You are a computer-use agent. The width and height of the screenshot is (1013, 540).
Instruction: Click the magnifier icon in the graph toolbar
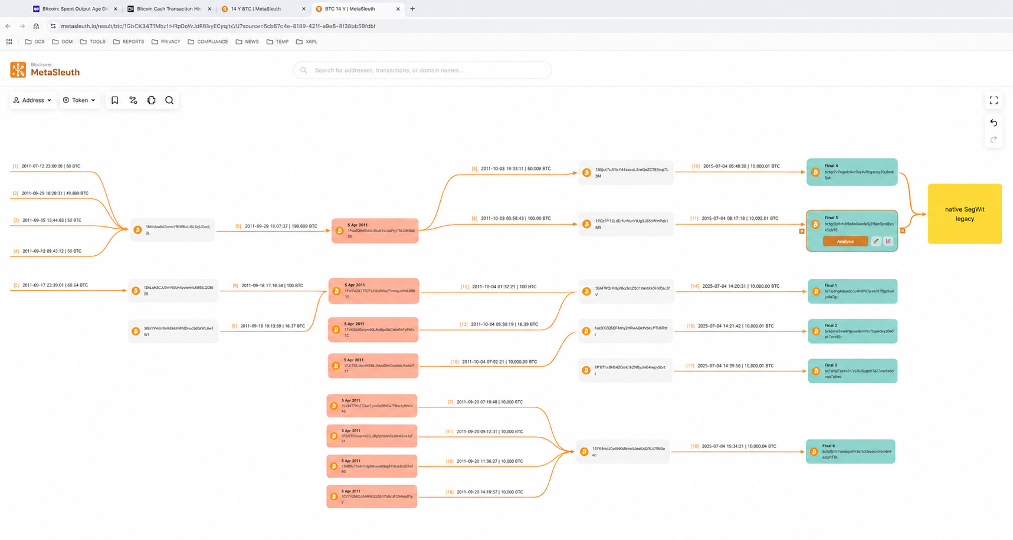click(x=169, y=100)
